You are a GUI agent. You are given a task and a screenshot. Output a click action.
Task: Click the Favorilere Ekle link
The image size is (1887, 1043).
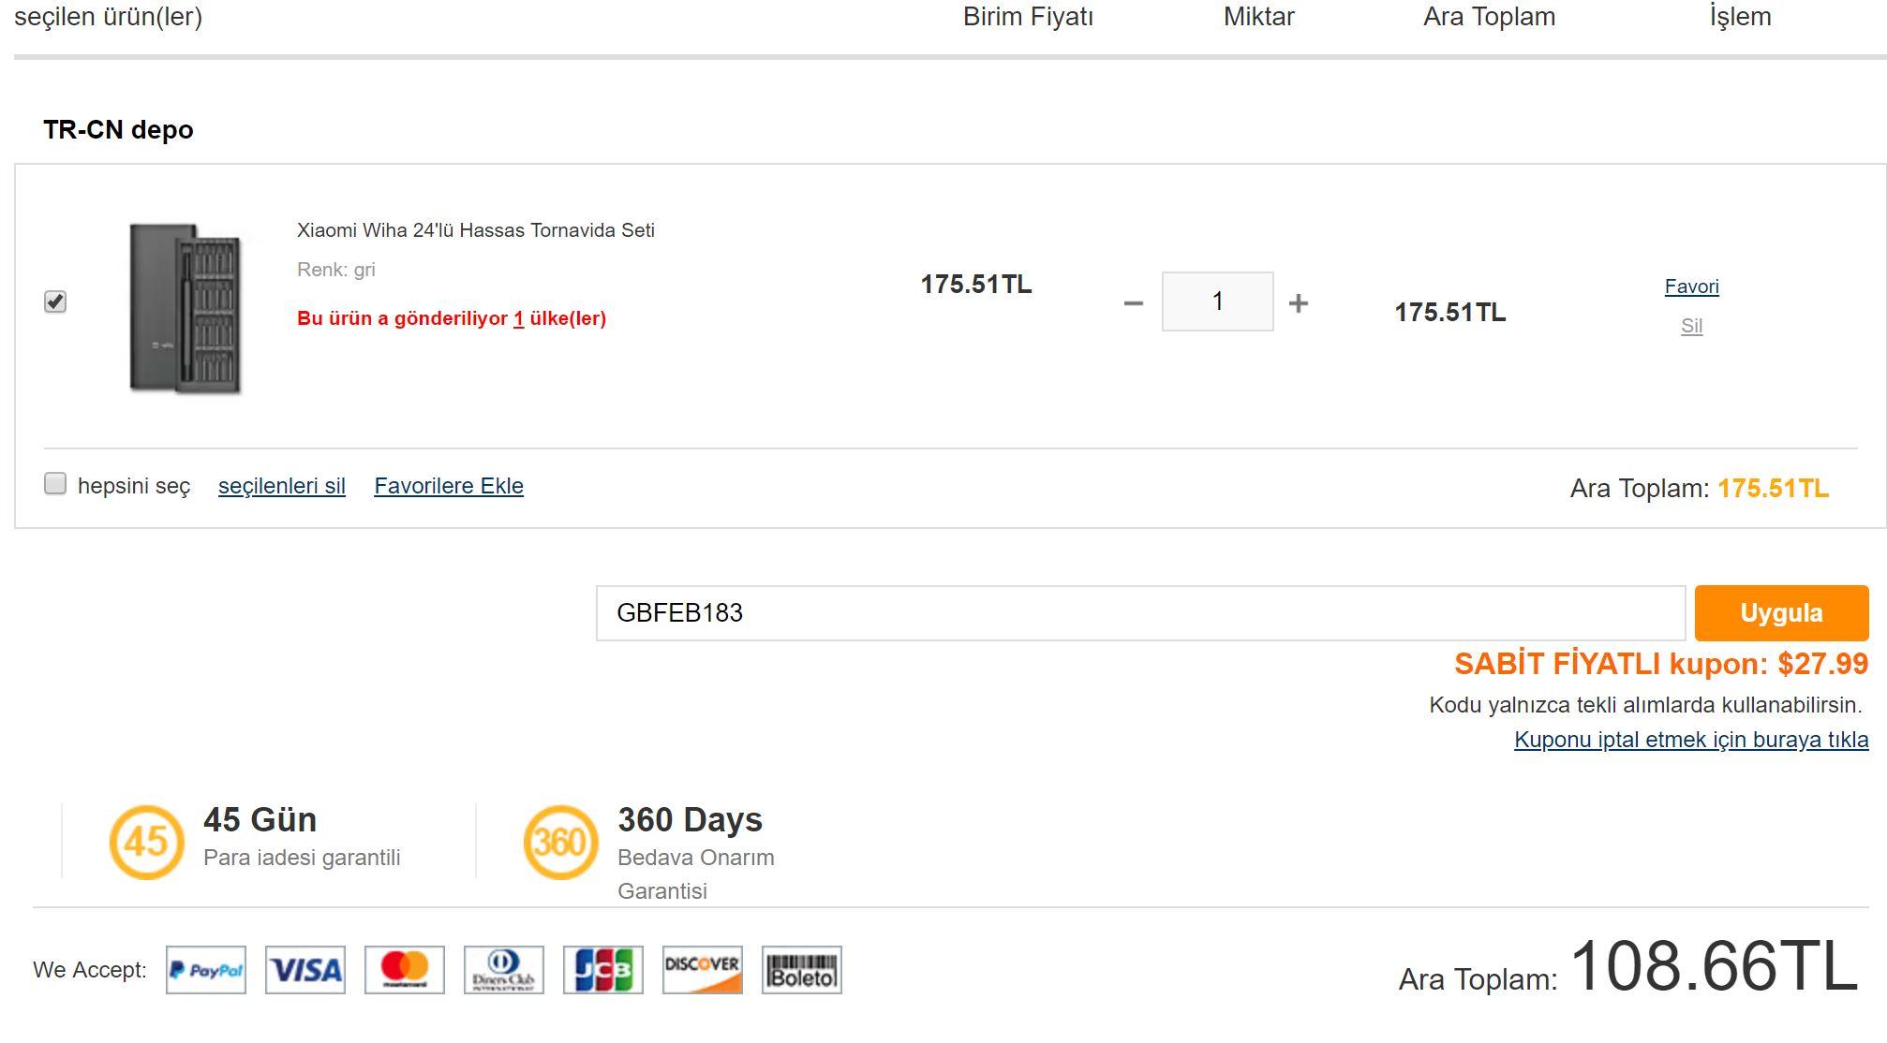449,486
